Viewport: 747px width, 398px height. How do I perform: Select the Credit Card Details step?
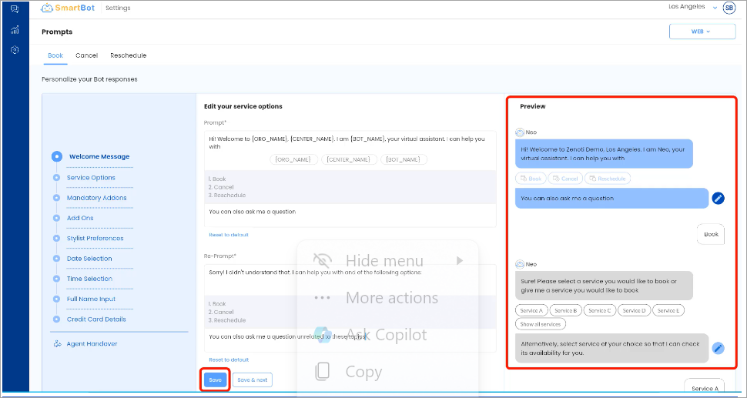coord(96,319)
